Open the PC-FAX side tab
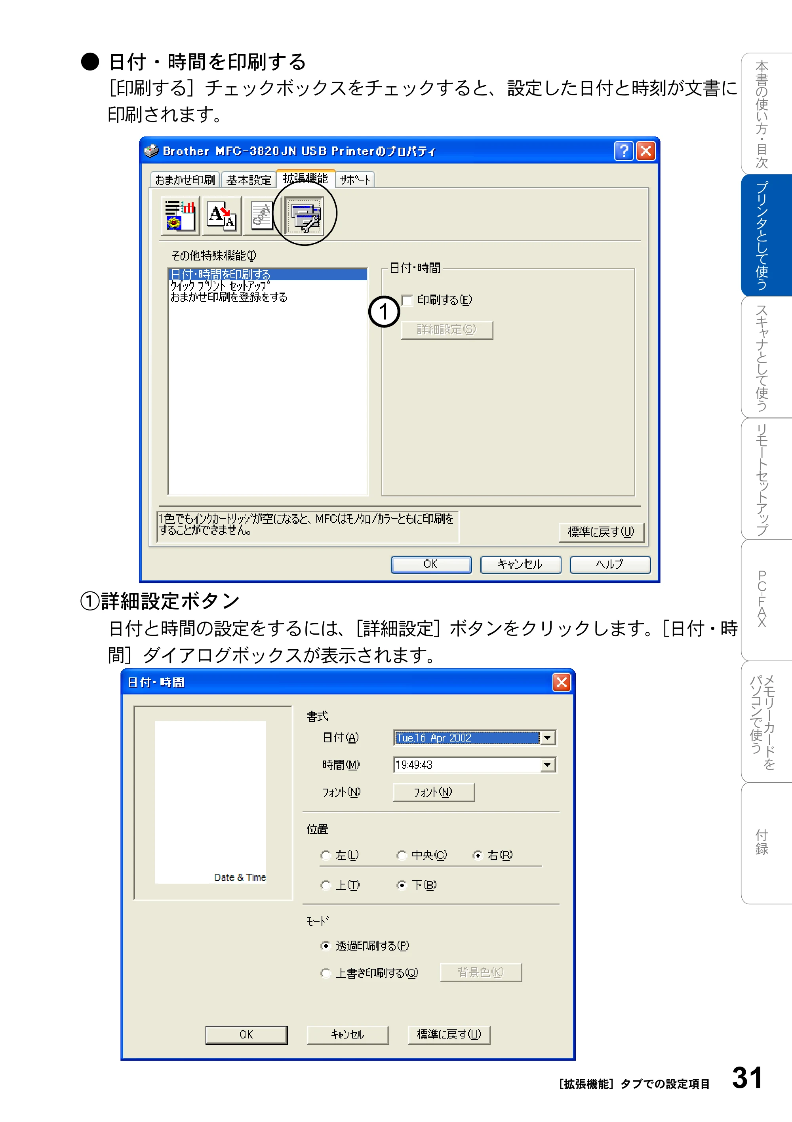The width and height of the screenshot is (792, 1122). pyautogui.click(x=766, y=600)
